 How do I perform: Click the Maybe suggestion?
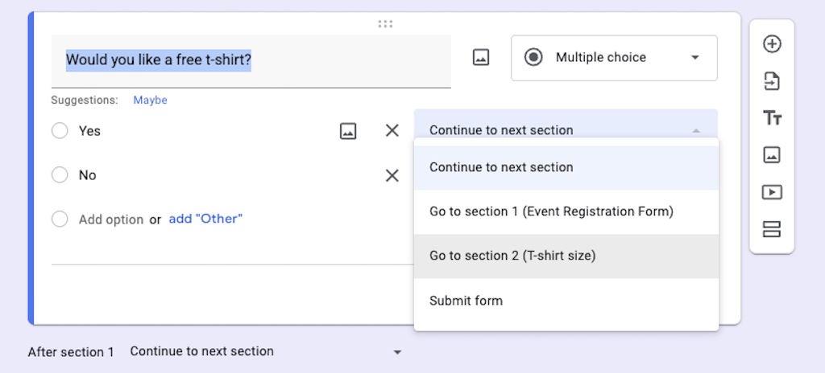150,100
